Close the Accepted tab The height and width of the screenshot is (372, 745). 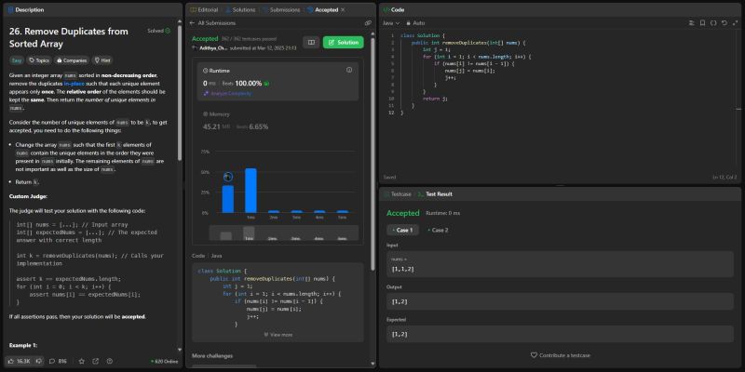coord(343,9)
